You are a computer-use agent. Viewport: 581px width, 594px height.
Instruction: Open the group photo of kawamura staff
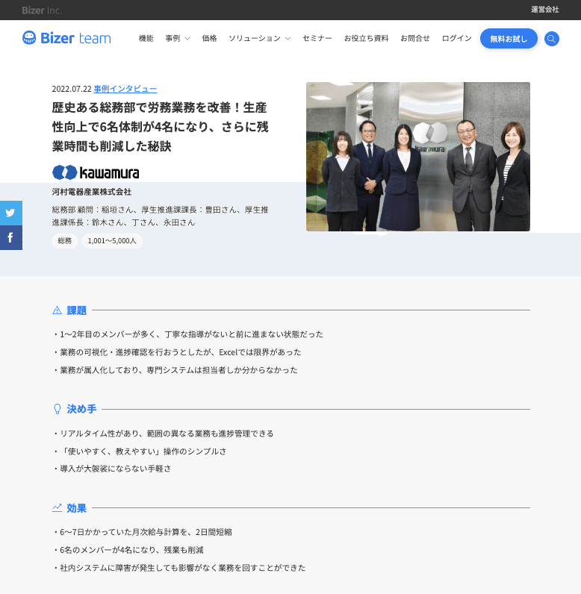coord(418,157)
